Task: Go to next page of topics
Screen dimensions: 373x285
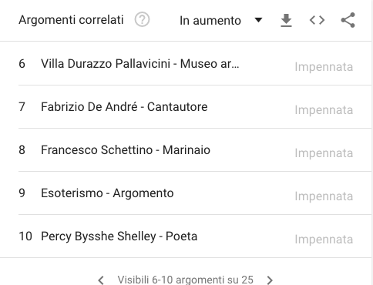Action: tap(270, 280)
